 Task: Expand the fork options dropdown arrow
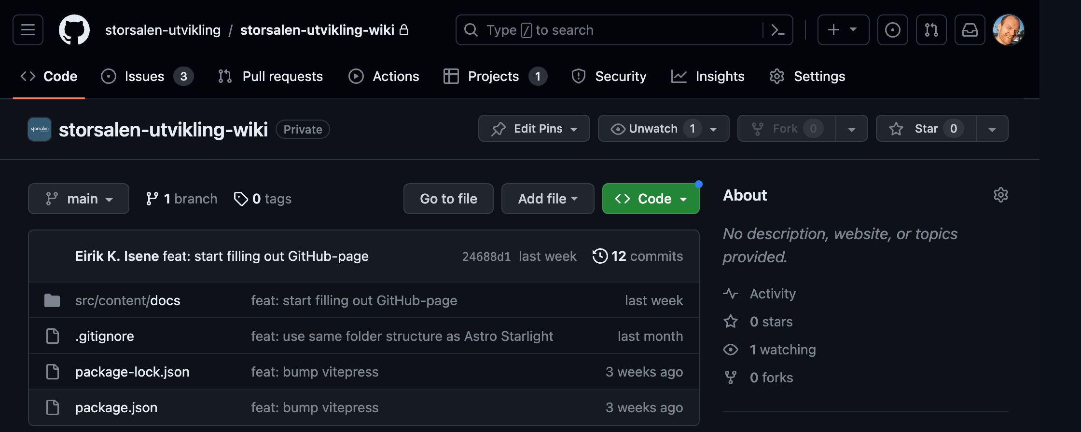tap(852, 129)
